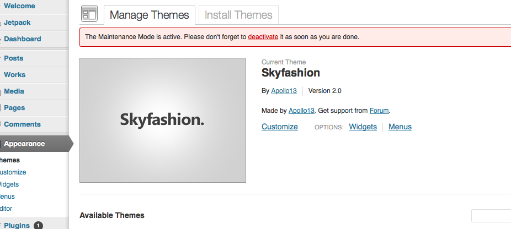The height and width of the screenshot is (229, 511).
Task: Click the deactivate maintenance mode link
Action: (263, 37)
